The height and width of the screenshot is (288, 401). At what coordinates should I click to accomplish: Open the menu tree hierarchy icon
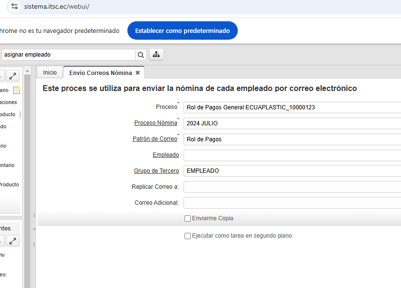(x=156, y=55)
